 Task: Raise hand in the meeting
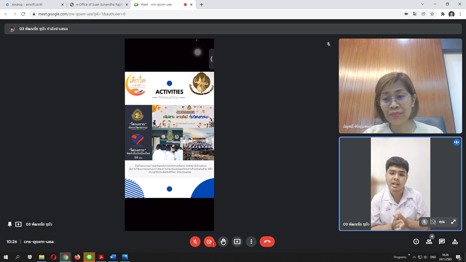(223, 241)
